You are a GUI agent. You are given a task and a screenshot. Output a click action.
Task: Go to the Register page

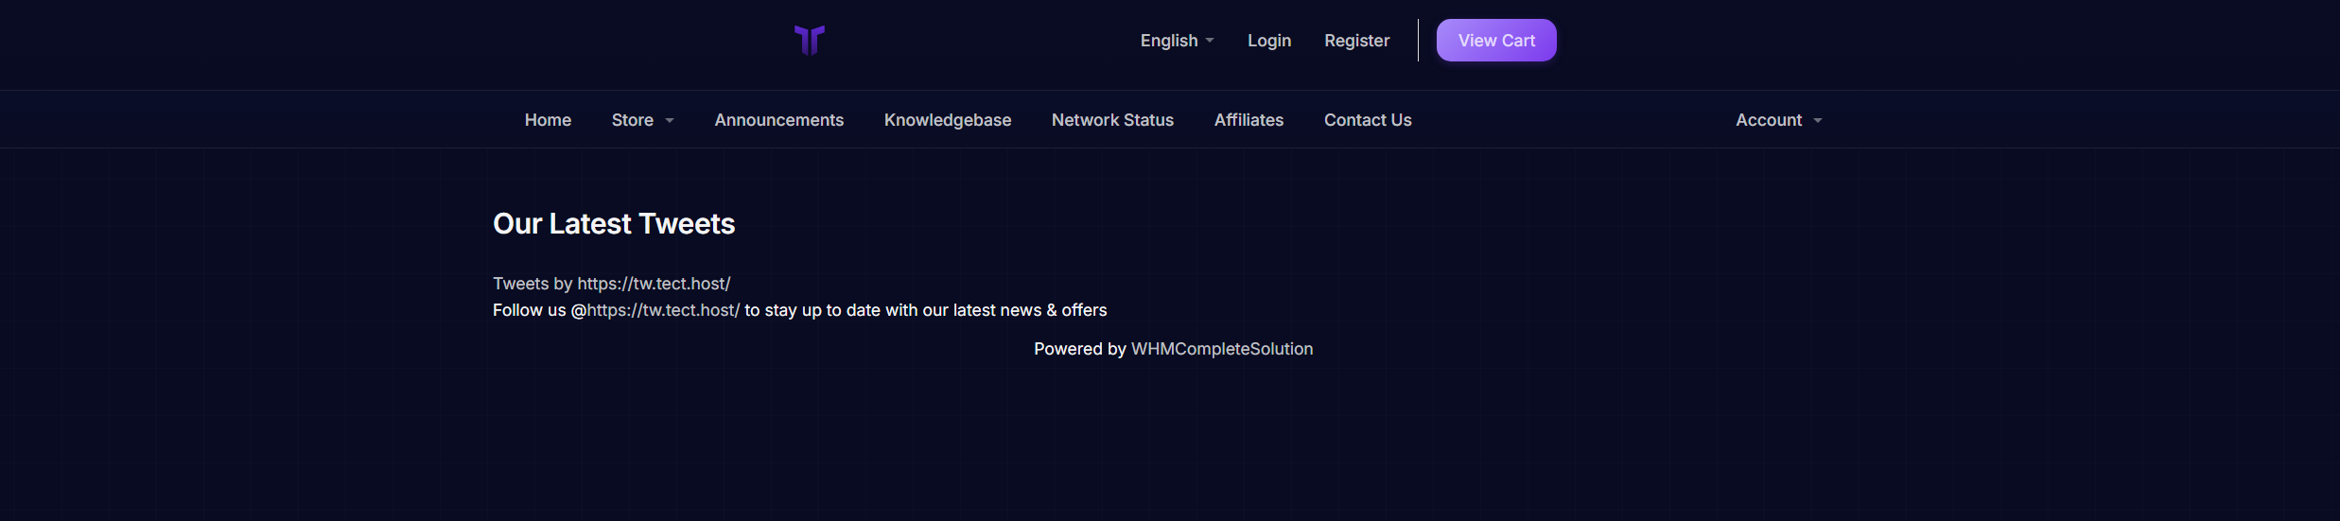pos(1356,41)
